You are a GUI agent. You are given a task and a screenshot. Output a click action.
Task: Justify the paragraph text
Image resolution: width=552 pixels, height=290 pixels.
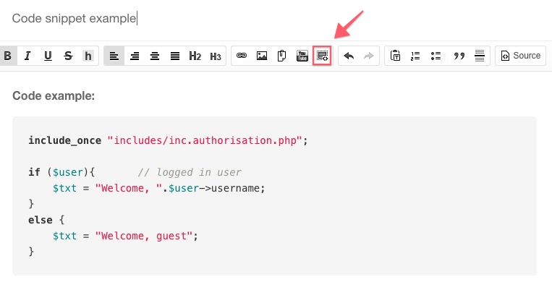click(175, 56)
